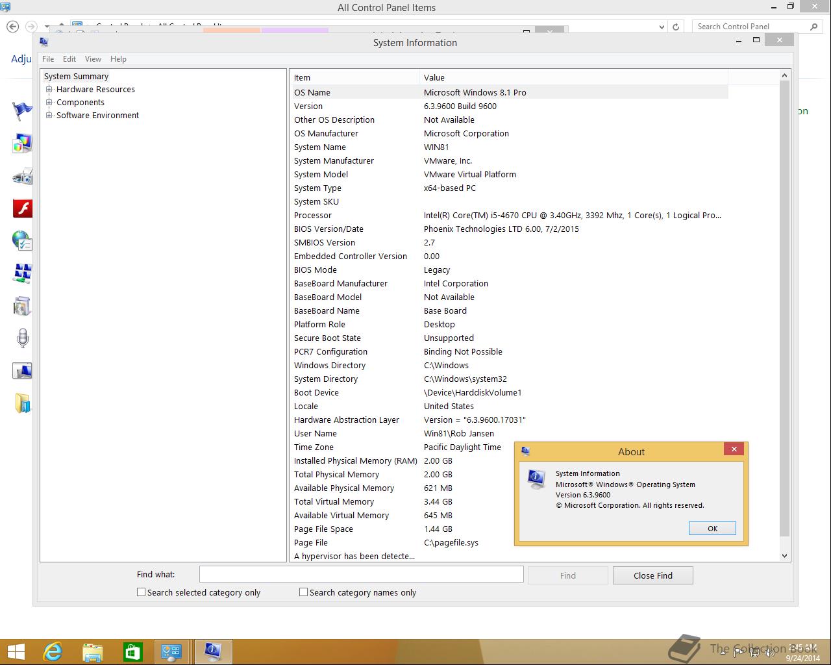Select the BIOS Version/Date row
The width and height of the screenshot is (831, 665).
509,229
